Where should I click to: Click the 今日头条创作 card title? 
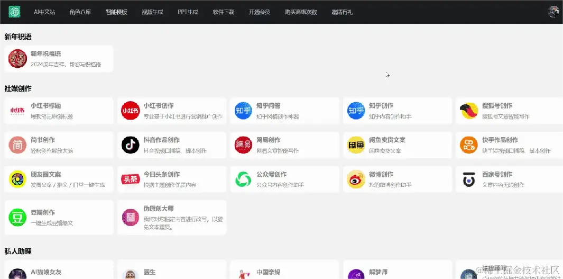coord(162,174)
